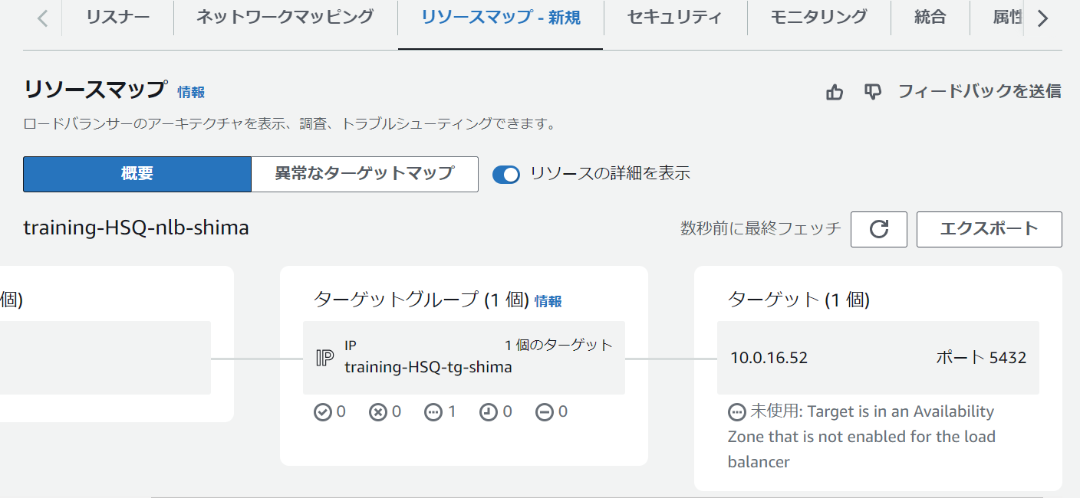The image size is (1080, 498).
Task: Click the エクスポート button
Action: [989, 229]
